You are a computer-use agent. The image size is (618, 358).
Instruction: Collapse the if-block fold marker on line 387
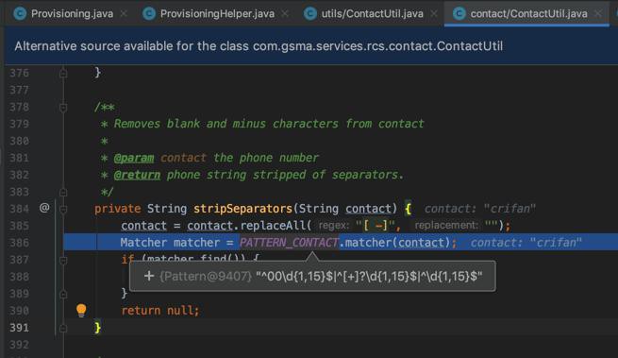click(63, 260)
